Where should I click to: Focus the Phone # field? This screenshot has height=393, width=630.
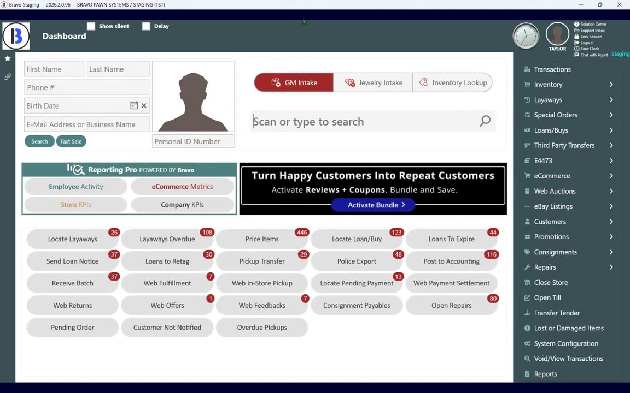87,87
